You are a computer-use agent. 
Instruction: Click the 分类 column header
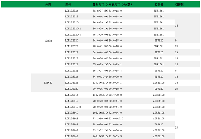(48, 5)
